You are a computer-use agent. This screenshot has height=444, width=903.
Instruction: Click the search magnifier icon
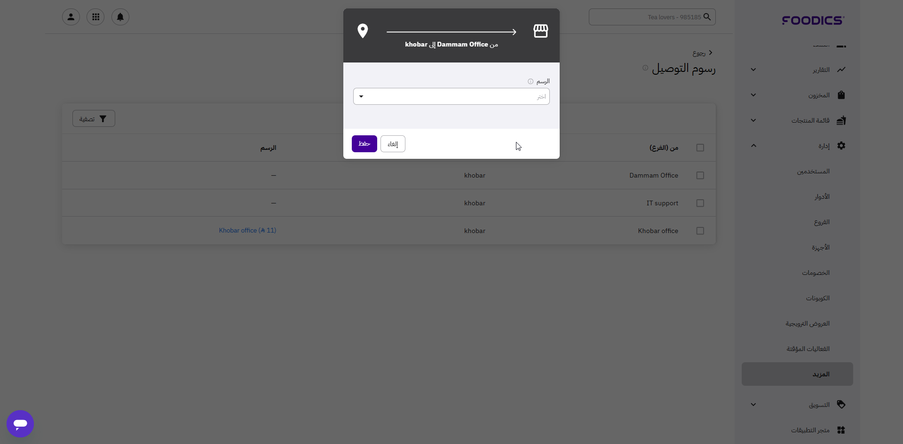pyautogui.click(x=707, y=17)
